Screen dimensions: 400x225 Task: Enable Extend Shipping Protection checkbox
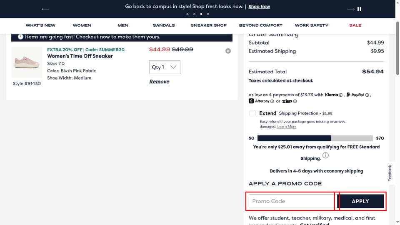(252, 113)
